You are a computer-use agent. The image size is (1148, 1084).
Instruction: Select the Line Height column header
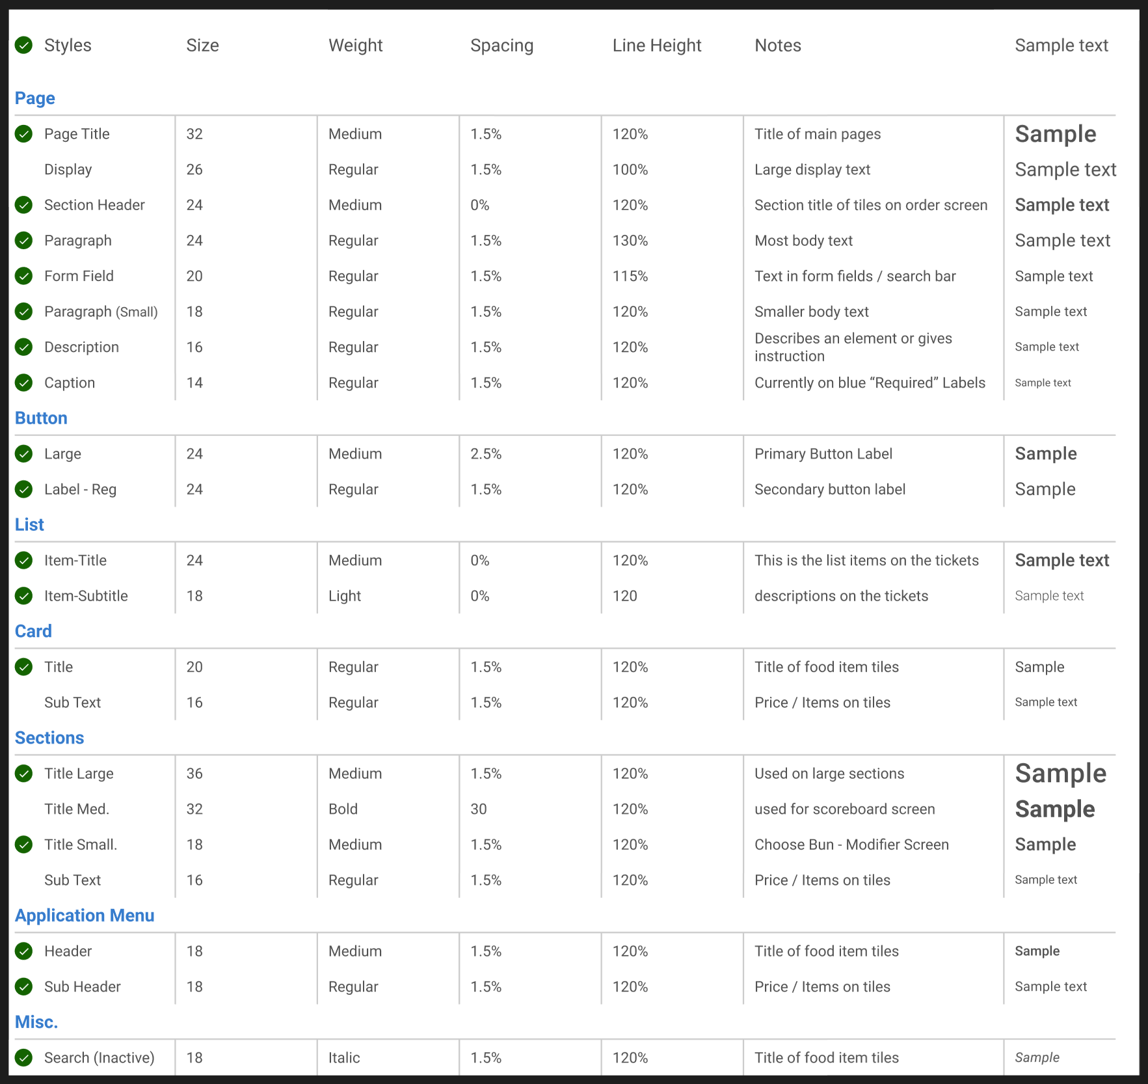pyautogui.click(x=657, y=45)
